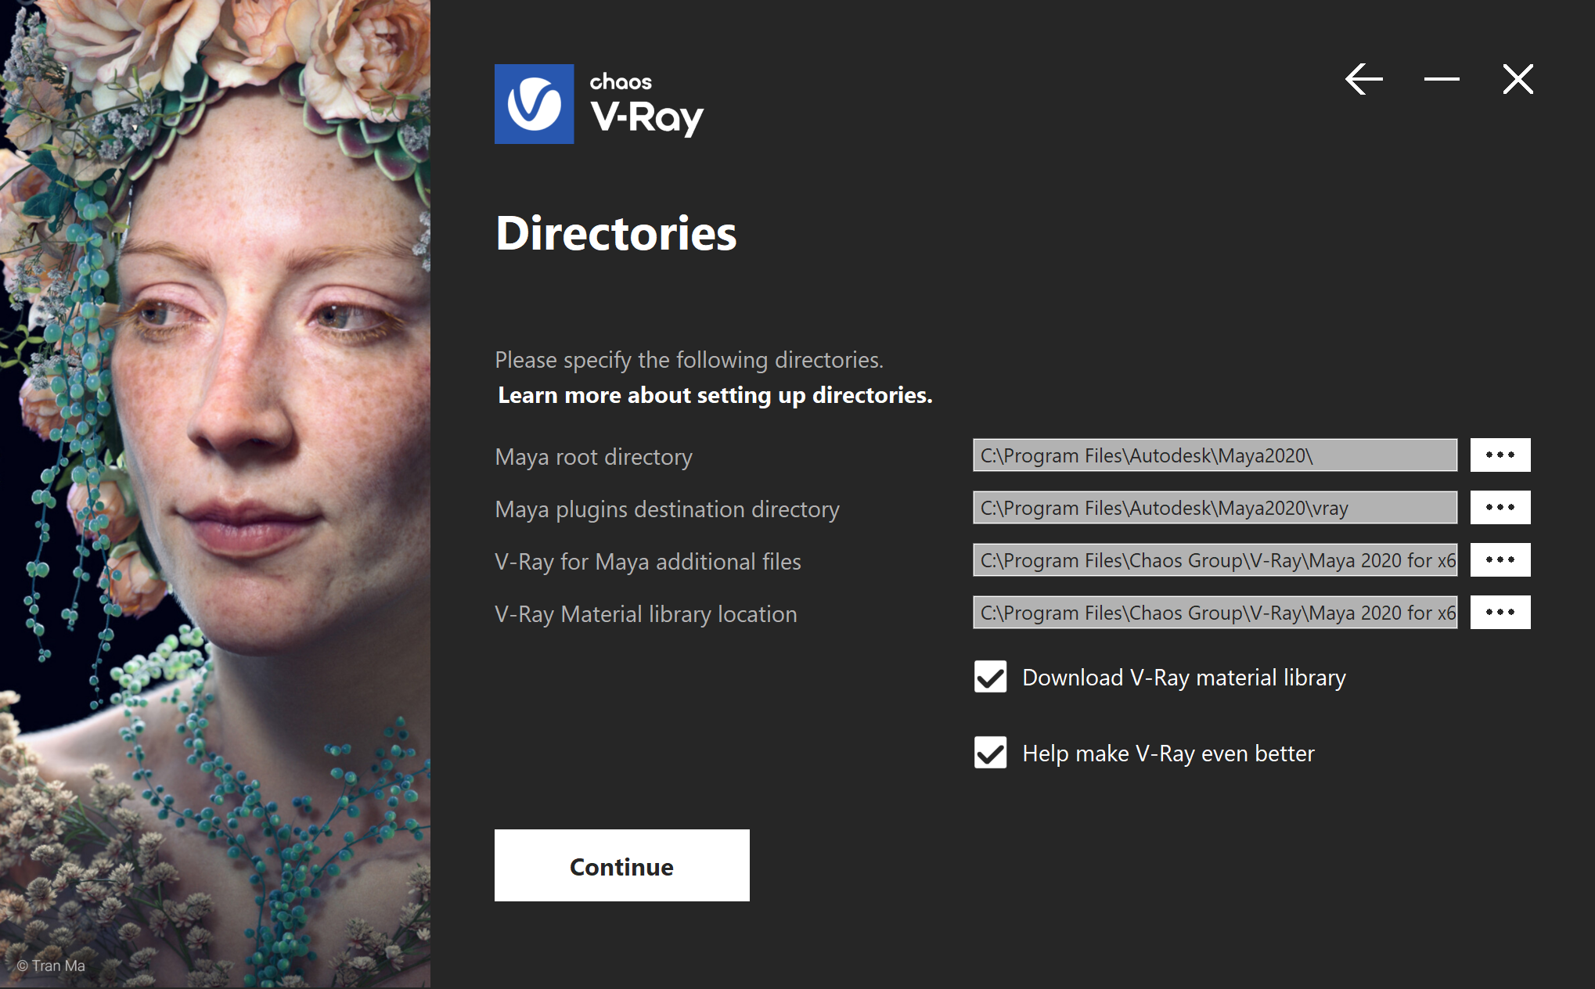The height and width of the screenshot is (989, 1595).
Task: Click the Directories heading
Action: (616, 233)
